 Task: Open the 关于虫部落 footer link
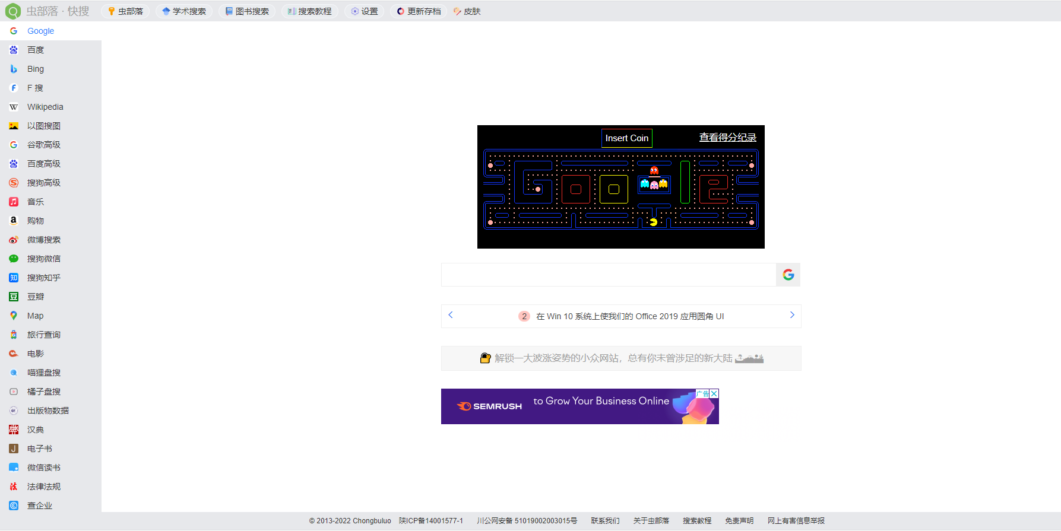click(x=651, y=521)
